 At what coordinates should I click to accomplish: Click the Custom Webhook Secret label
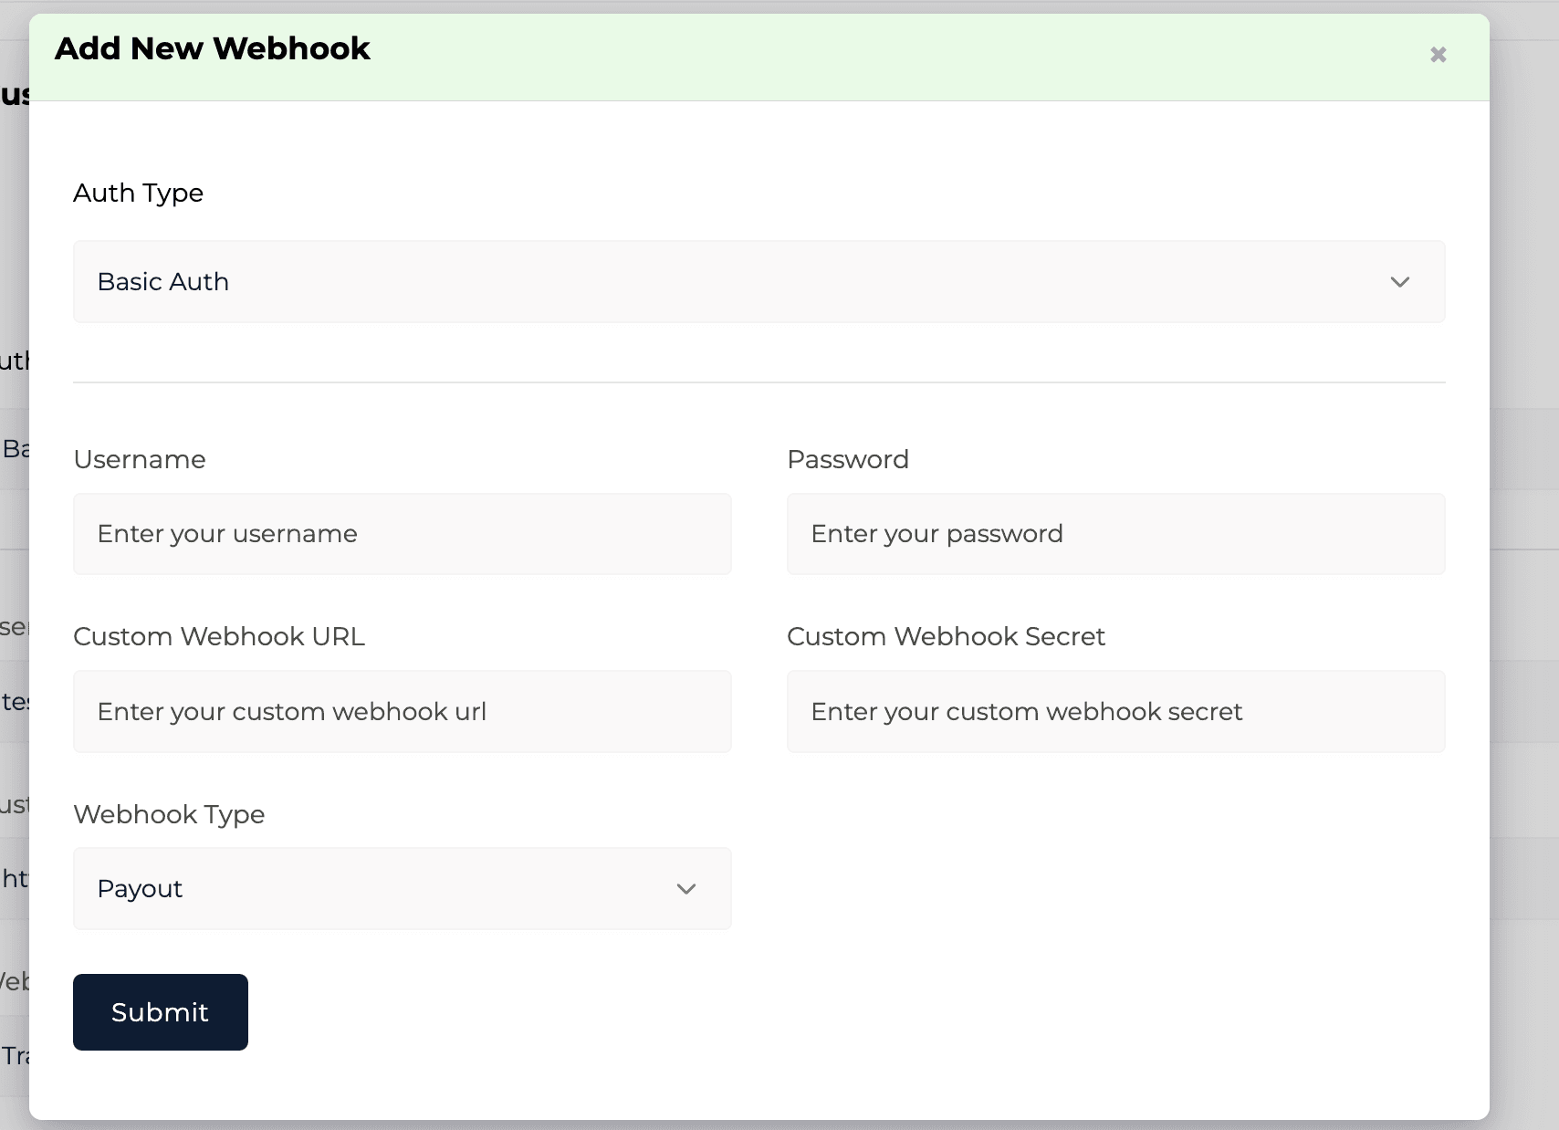(x=946, y=637)
